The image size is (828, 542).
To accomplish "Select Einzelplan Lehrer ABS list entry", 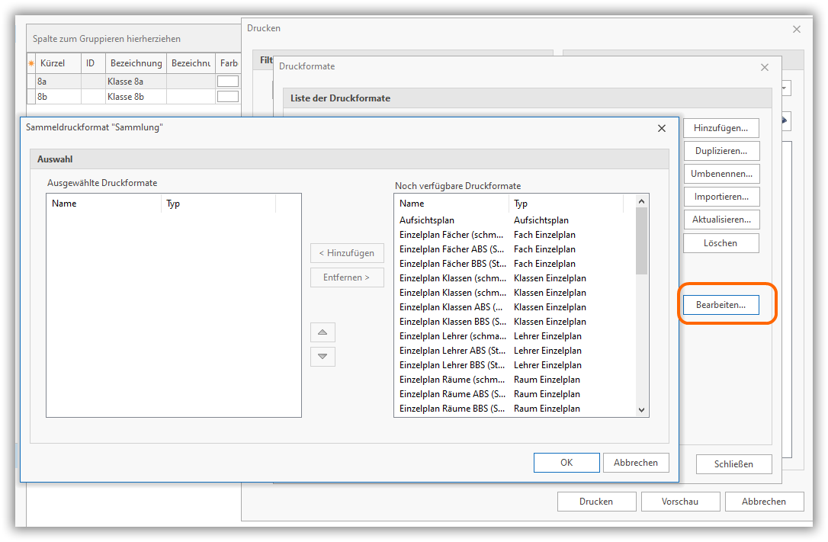I will click(x=451, y=351).
